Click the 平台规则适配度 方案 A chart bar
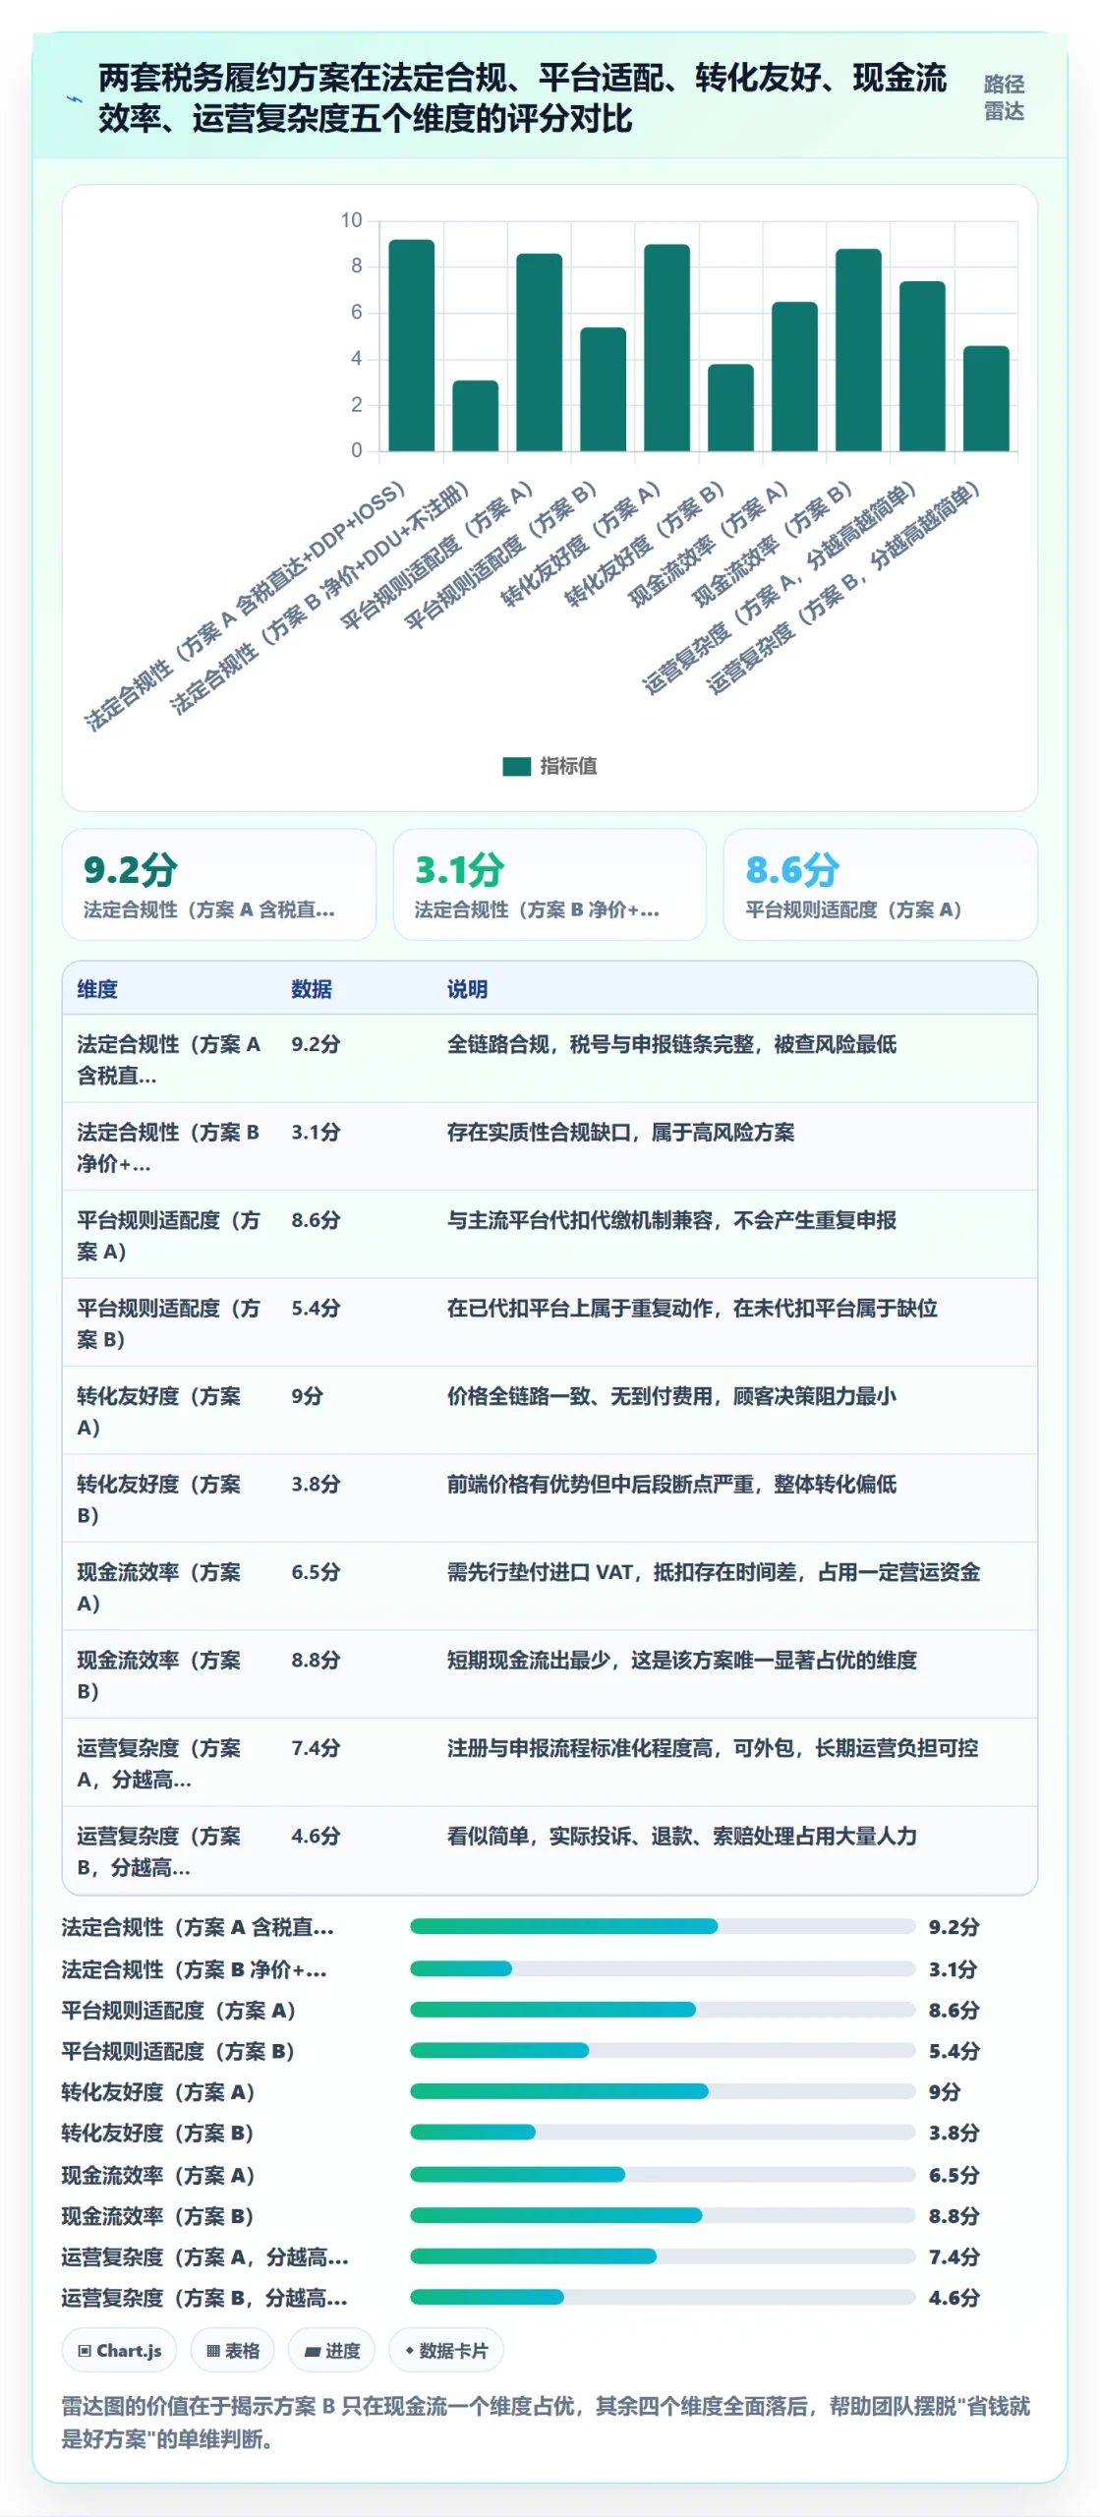The height and width of the screenshot is (2517, 1100). coord(540,352)
